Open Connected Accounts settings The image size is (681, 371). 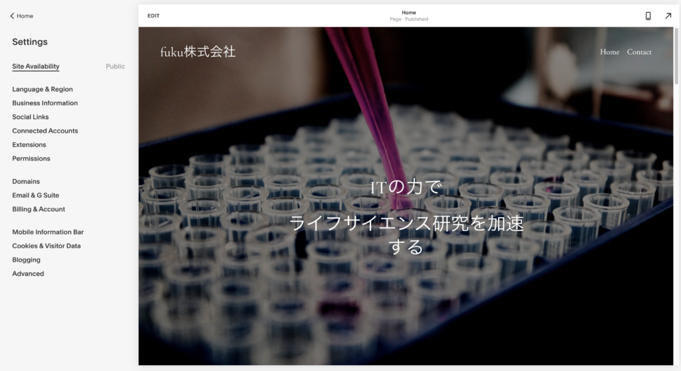click(x=45, y=131)
